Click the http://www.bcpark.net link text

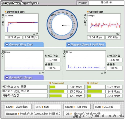click(x=20, y=3)
